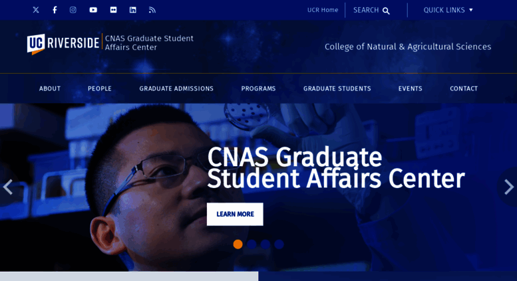Go to the next carousel slide arrow

(x=509, y=187)
